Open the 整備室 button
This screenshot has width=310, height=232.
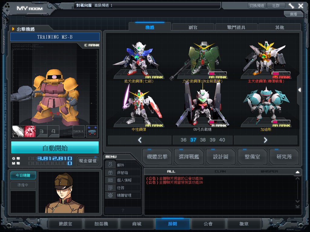coord(252,157)
